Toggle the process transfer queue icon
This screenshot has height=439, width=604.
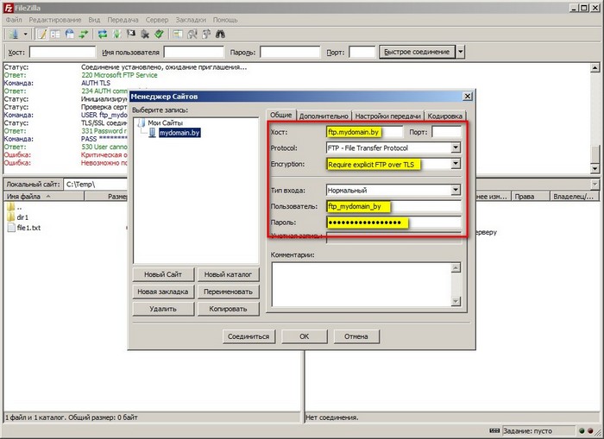pyautogui.click(x=116, y=34)
